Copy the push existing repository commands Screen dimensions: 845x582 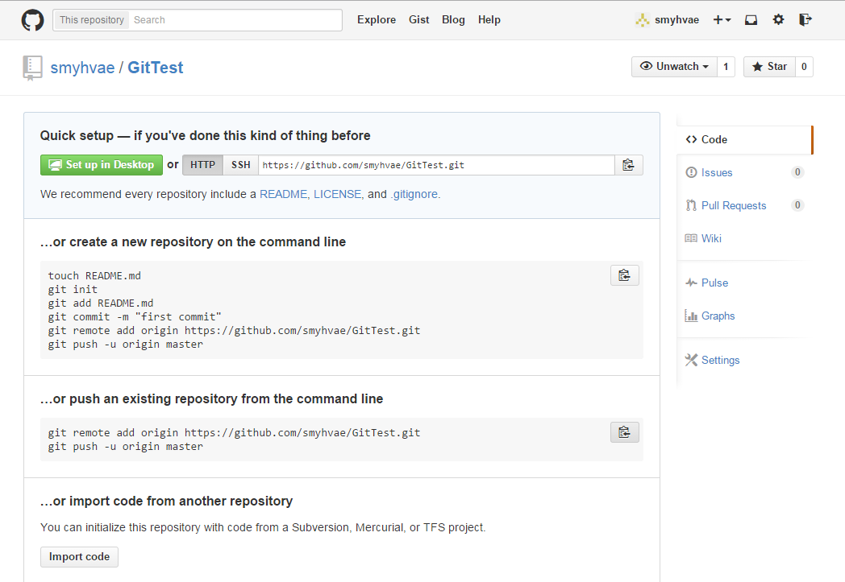pyautogui.click(x=625, y=432)
